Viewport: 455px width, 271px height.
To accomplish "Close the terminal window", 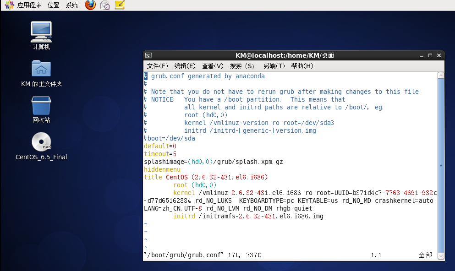I will [439, 55].
